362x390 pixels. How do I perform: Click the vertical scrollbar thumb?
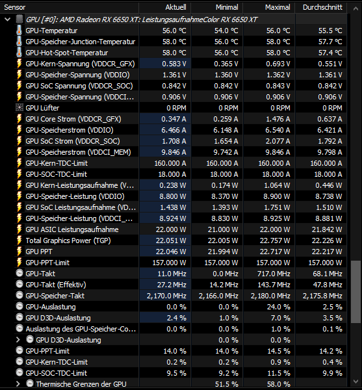click(356, 291)
